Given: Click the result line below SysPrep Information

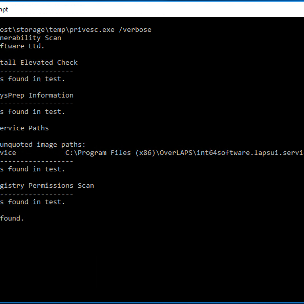Looking at the screenshot, I should click(x=32, y=112).
